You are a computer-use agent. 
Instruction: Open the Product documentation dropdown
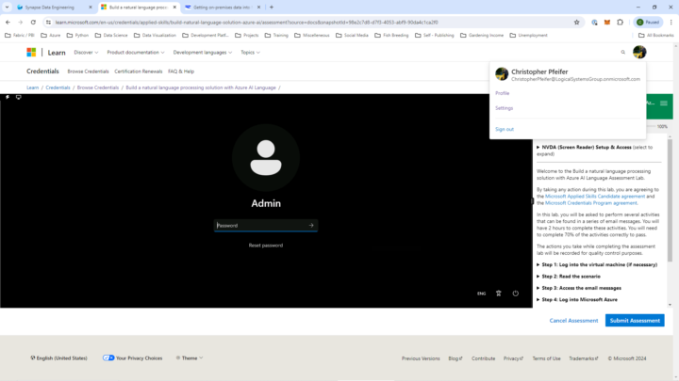point(136,53)
